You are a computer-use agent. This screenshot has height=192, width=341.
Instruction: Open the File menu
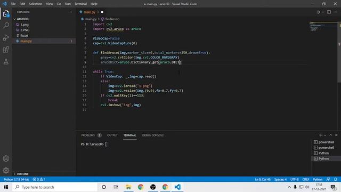(x=13, y=4)
